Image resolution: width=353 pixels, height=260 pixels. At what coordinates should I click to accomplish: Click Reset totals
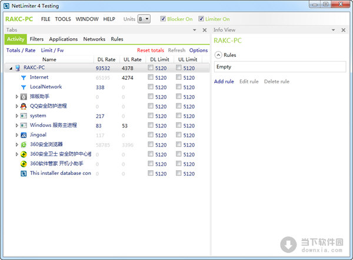point(151,50)
